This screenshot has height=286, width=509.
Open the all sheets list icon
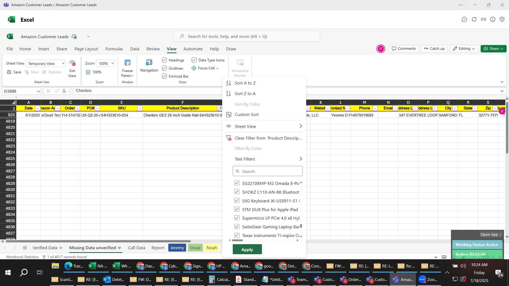click(x=25, y=248)
